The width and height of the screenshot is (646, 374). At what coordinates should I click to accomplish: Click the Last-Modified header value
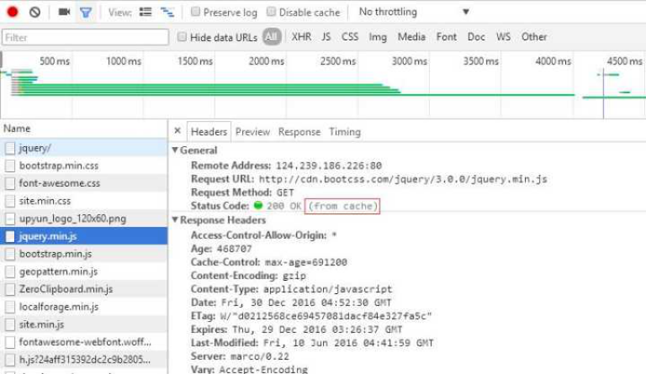pos(347,343)
